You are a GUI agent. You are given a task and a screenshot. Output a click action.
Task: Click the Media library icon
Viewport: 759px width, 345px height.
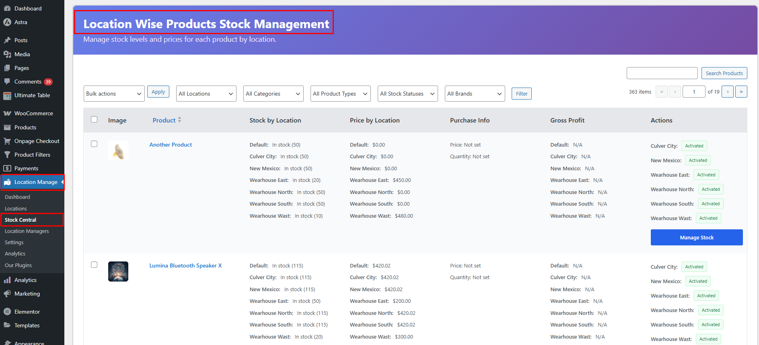point(7,54)
